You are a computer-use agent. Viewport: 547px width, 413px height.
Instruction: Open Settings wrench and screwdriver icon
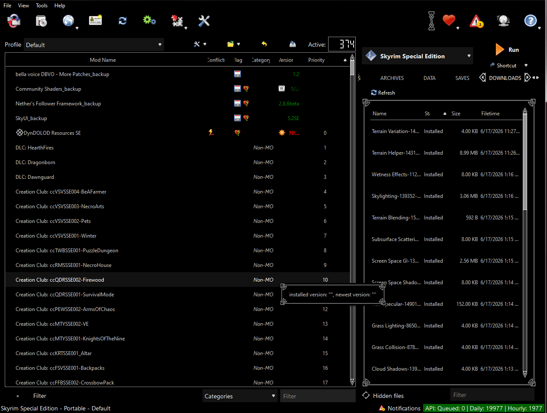pos(204,21)
